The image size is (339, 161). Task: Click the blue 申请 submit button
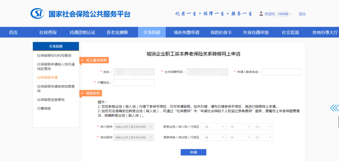click(193, 152)
